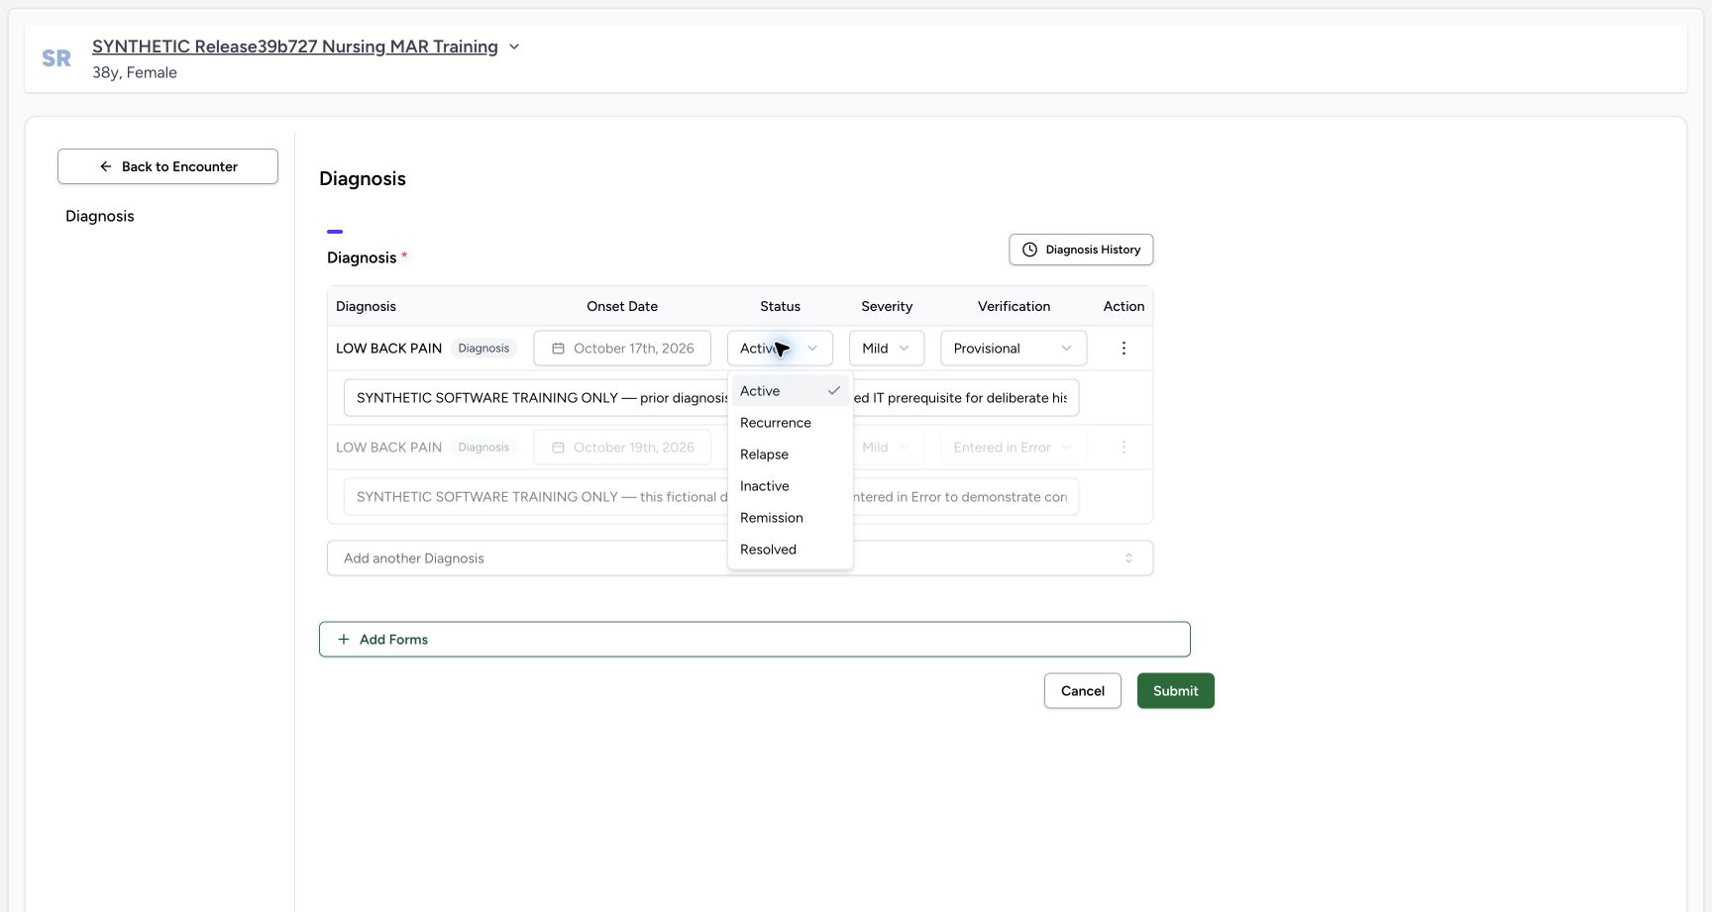Click the Add another Diagnosis up-down arrows

point(1128,558)
